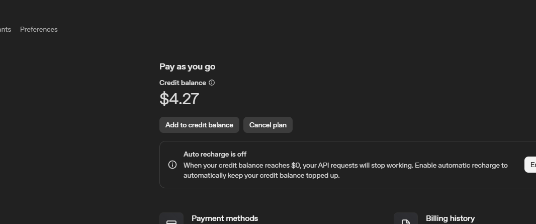Click the Billing history document icon

[405, 220]
